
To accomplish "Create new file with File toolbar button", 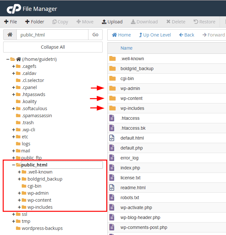I will pyautogui.click(x=11, y=22).
